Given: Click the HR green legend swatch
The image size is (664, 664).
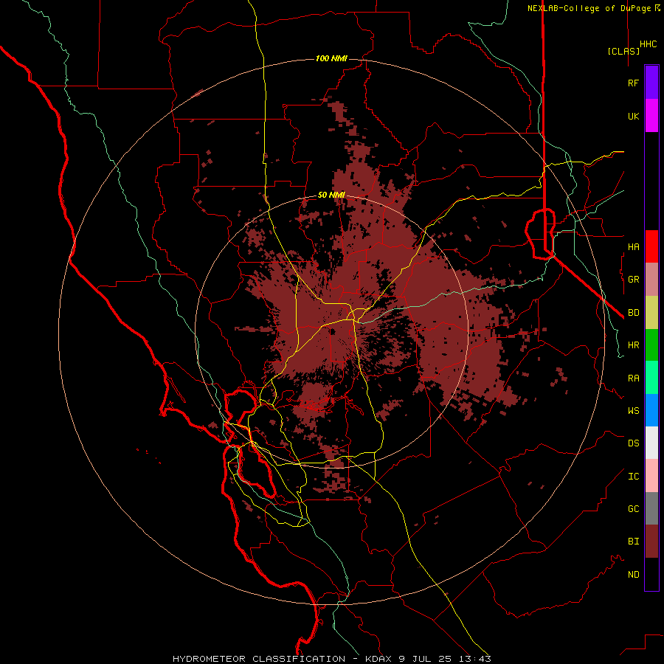Looking at the screenshot, I should coord(651,345).
